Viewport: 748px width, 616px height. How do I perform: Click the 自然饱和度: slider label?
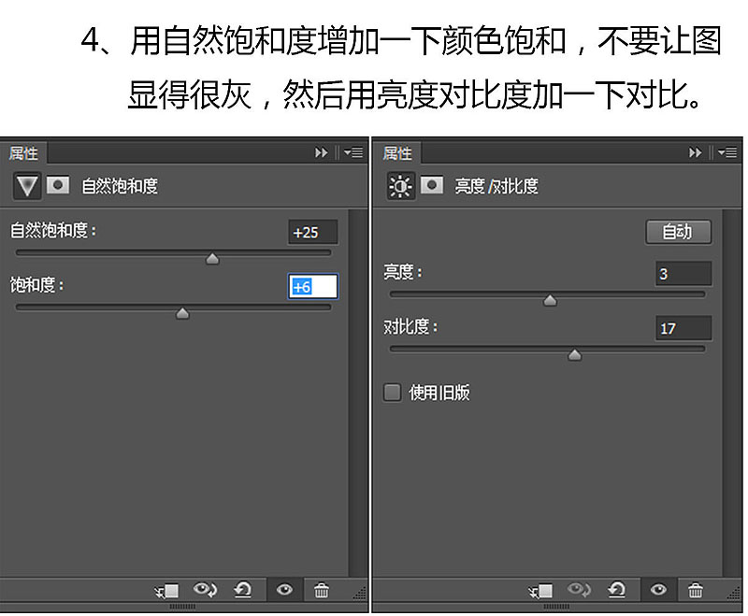pyautogui.click(x=53, y=231)
